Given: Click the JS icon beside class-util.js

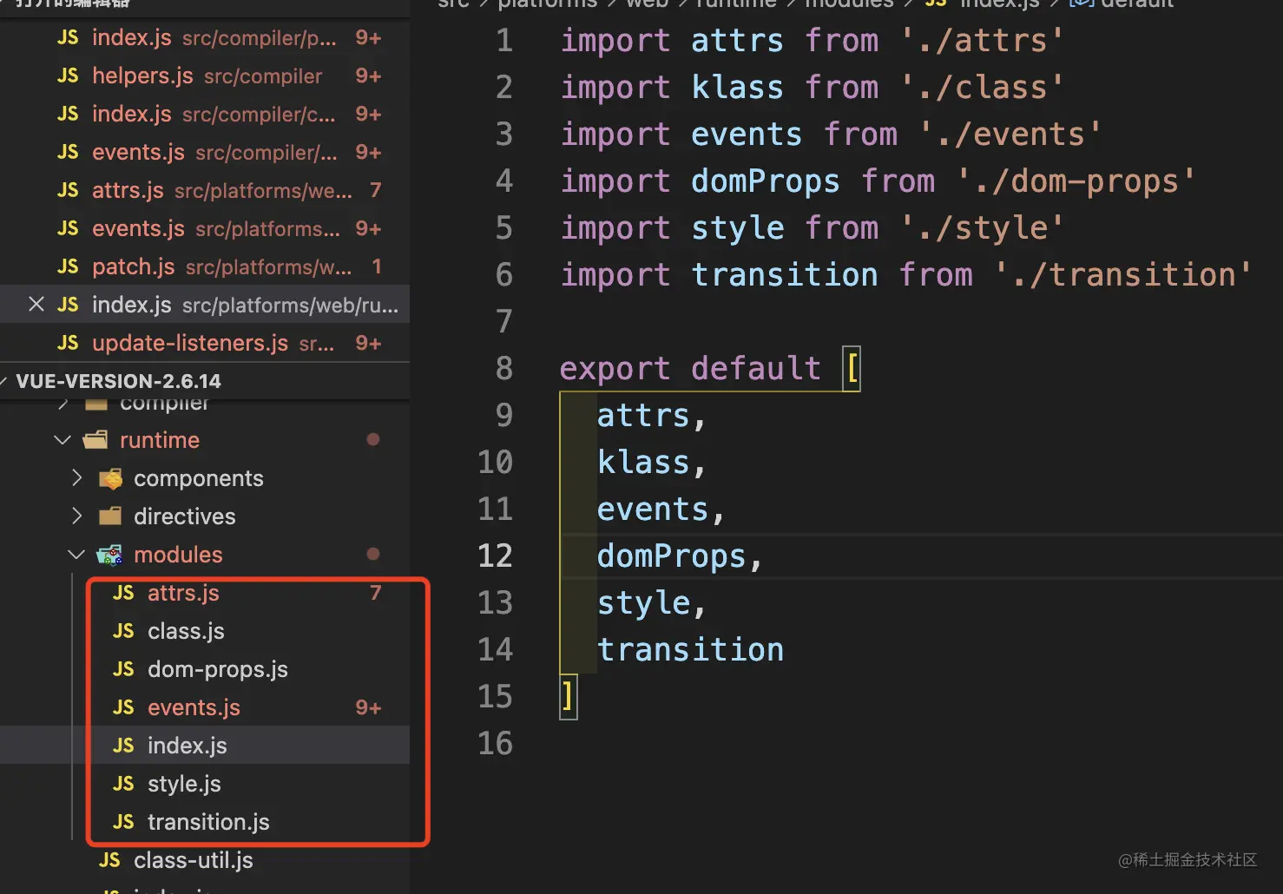Looking at the screenshot, I should pos(109,860).
